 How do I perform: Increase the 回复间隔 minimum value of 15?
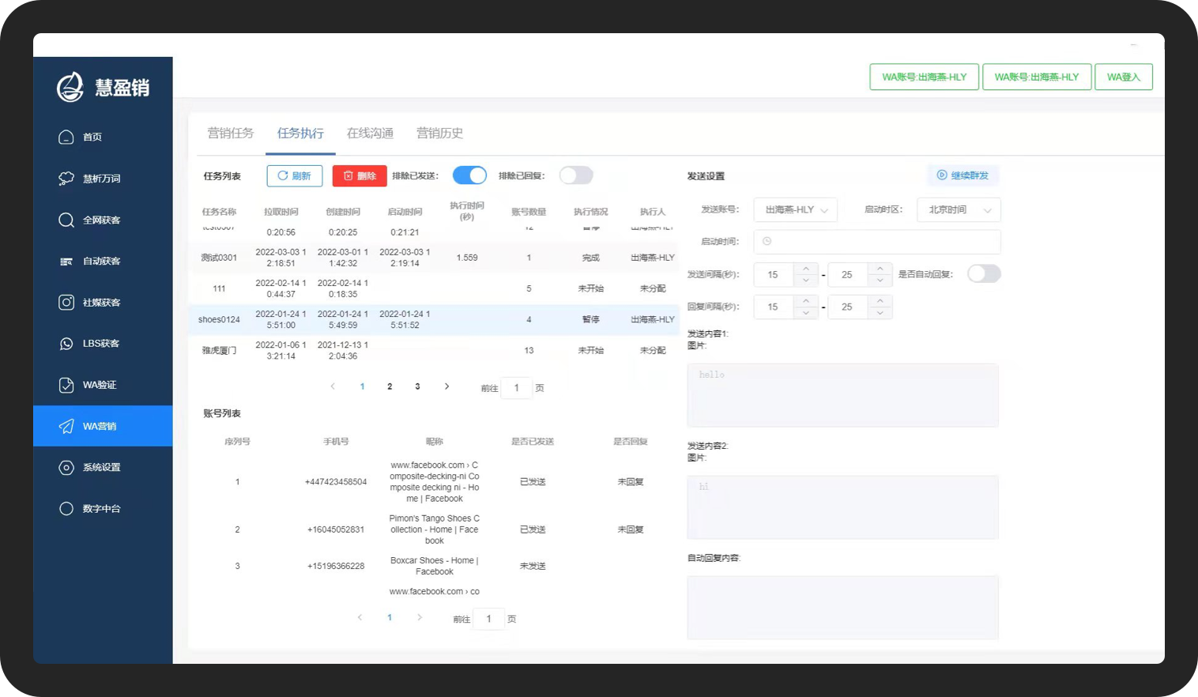(x=805, y=301)
